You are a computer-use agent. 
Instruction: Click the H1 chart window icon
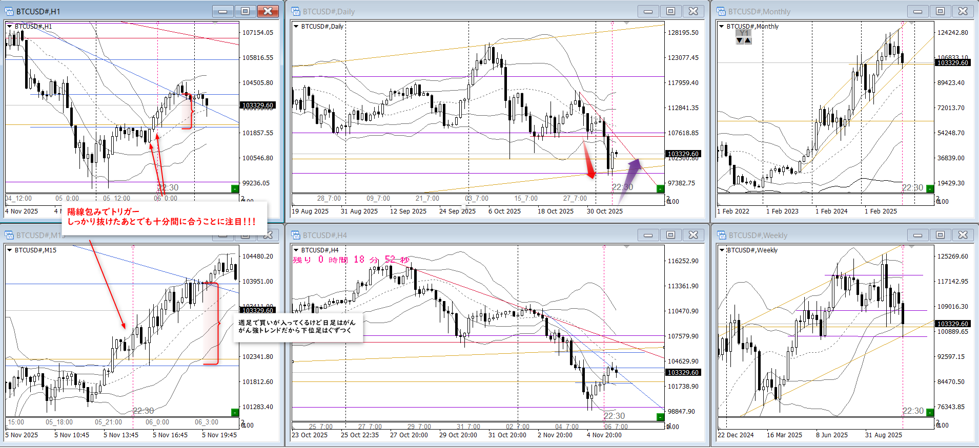pyautogui.click(x=9, y=11)
